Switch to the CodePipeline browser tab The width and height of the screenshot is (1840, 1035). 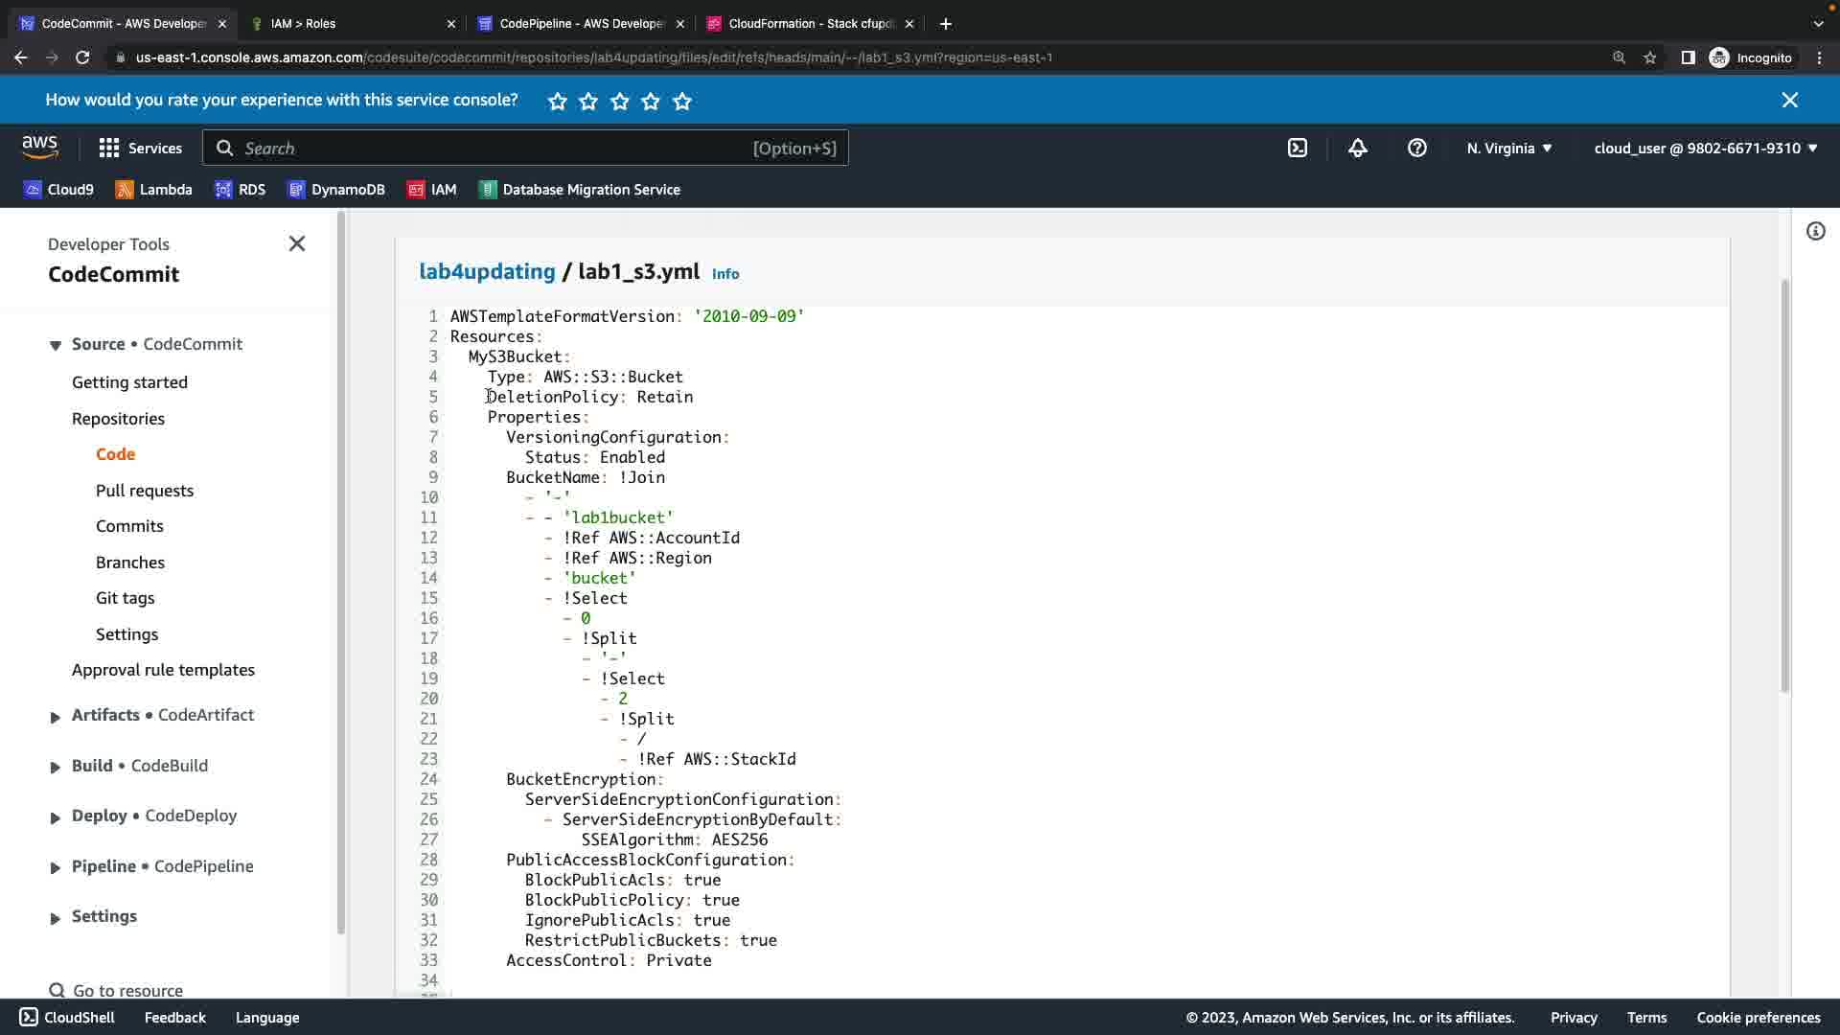tap(581, 23)
